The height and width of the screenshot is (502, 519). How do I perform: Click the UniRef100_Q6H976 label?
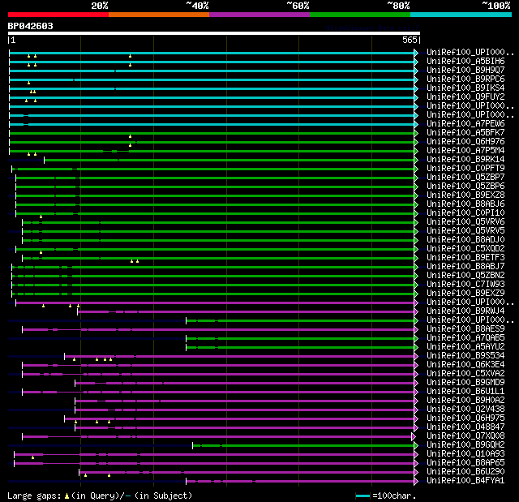(465, 142)
